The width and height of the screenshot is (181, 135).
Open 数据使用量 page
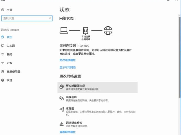14,72
